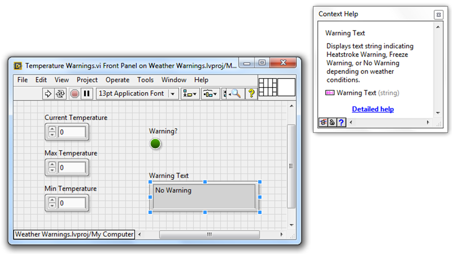Follow the Detailed help link
Image resolution: width=453 pixels, height=255 pixels.
click(x=373, y=109)
